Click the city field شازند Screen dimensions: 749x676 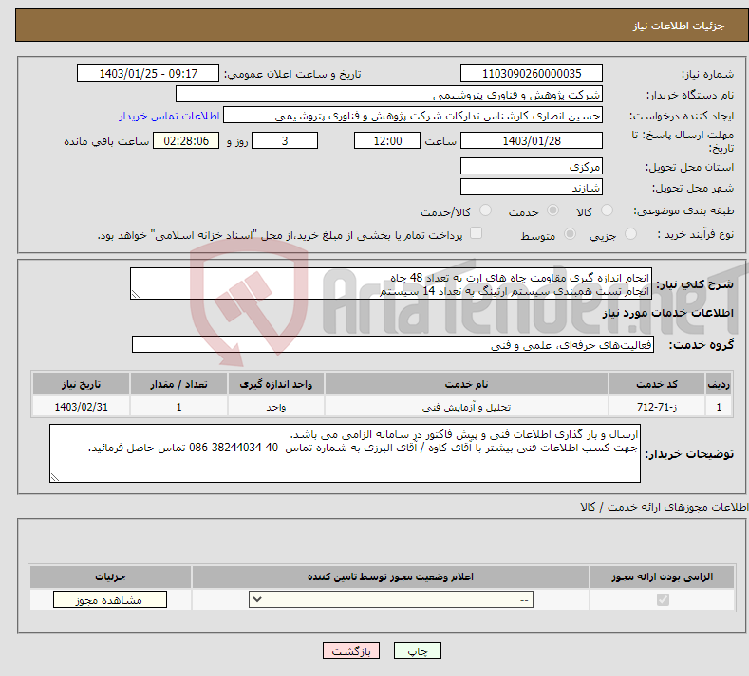coord(532,187)
